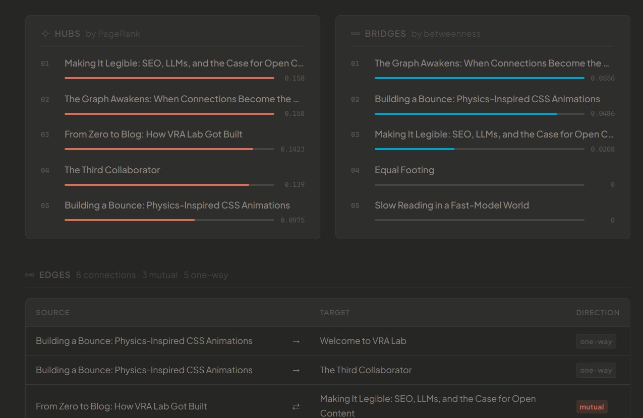Click the 0.1423 PageRank value

[293, 150]
